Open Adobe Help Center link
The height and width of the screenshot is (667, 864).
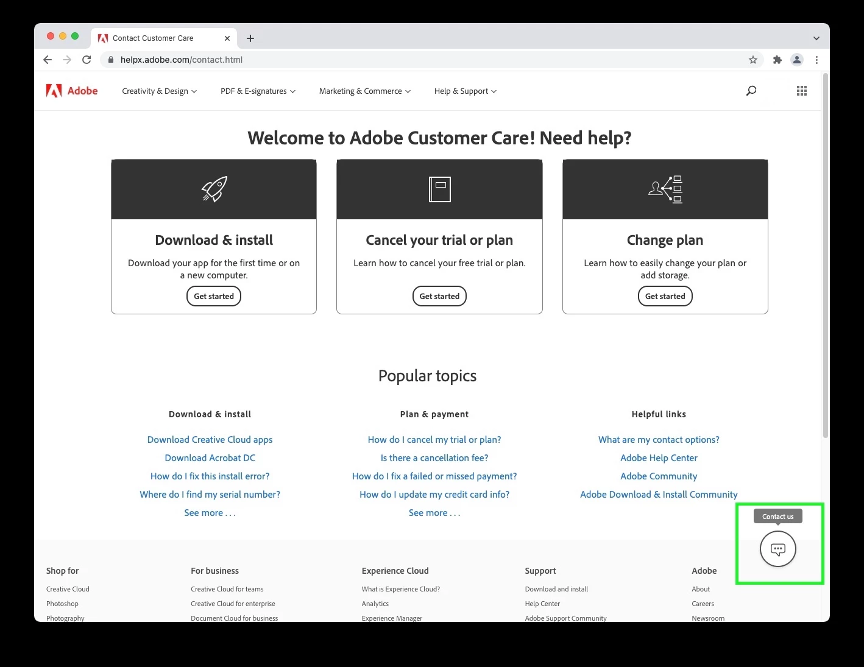(659, 458)
